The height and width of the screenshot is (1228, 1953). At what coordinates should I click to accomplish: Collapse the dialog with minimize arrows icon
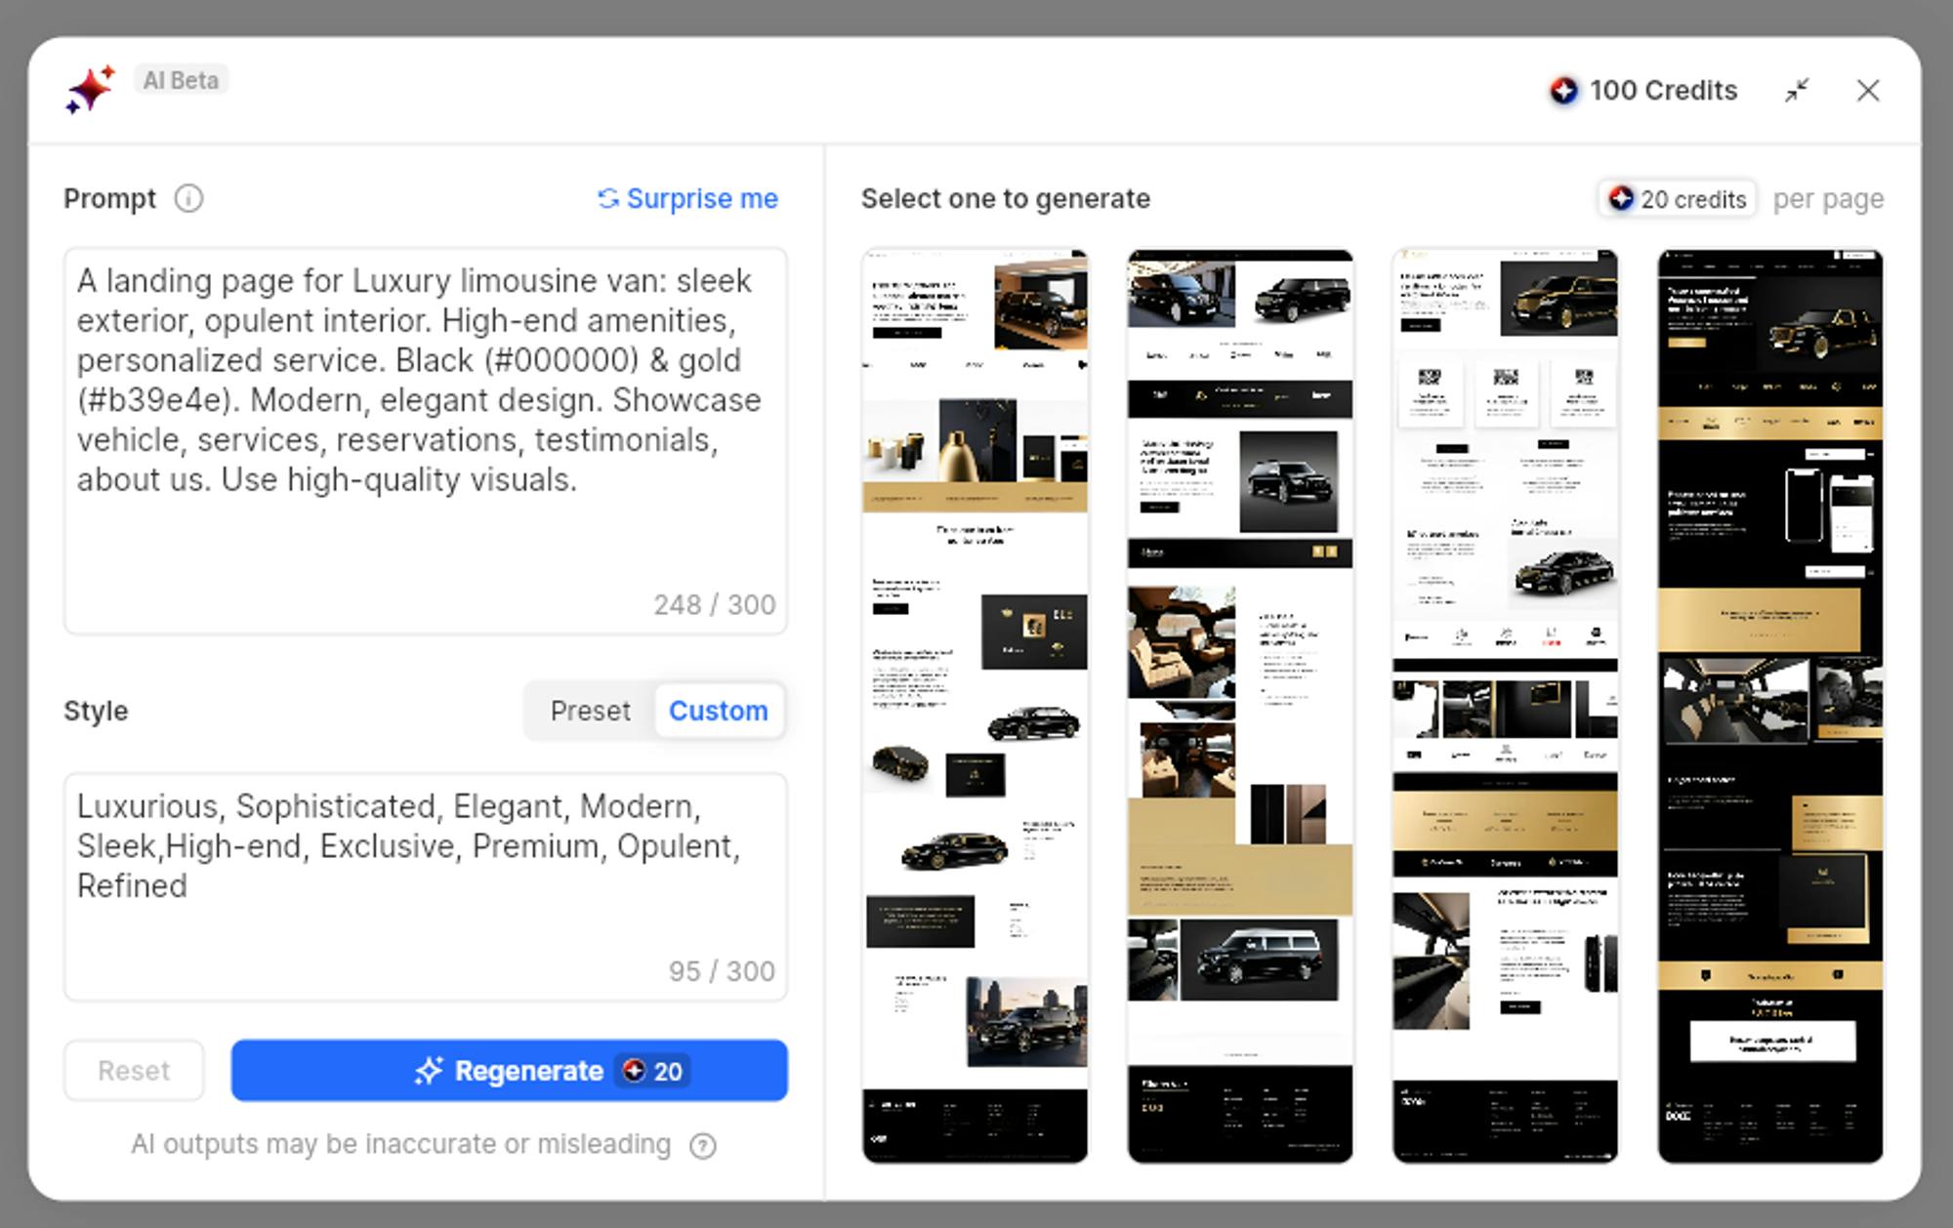(1797, 91)
